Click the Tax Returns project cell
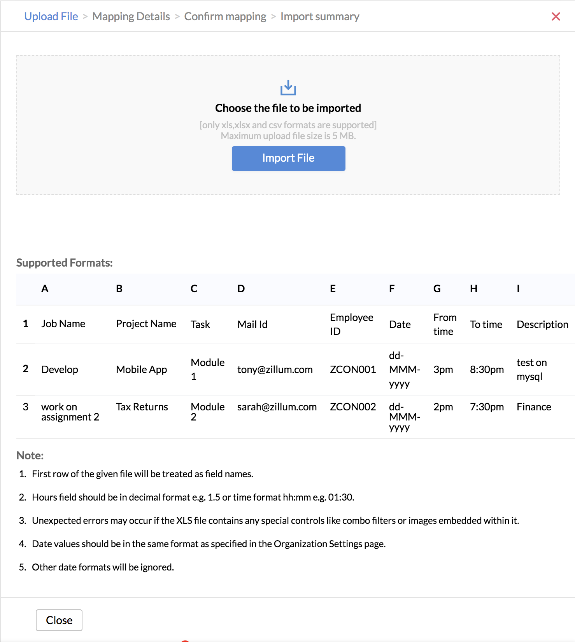This screenshot has height=642, width=575. point(142,407)
